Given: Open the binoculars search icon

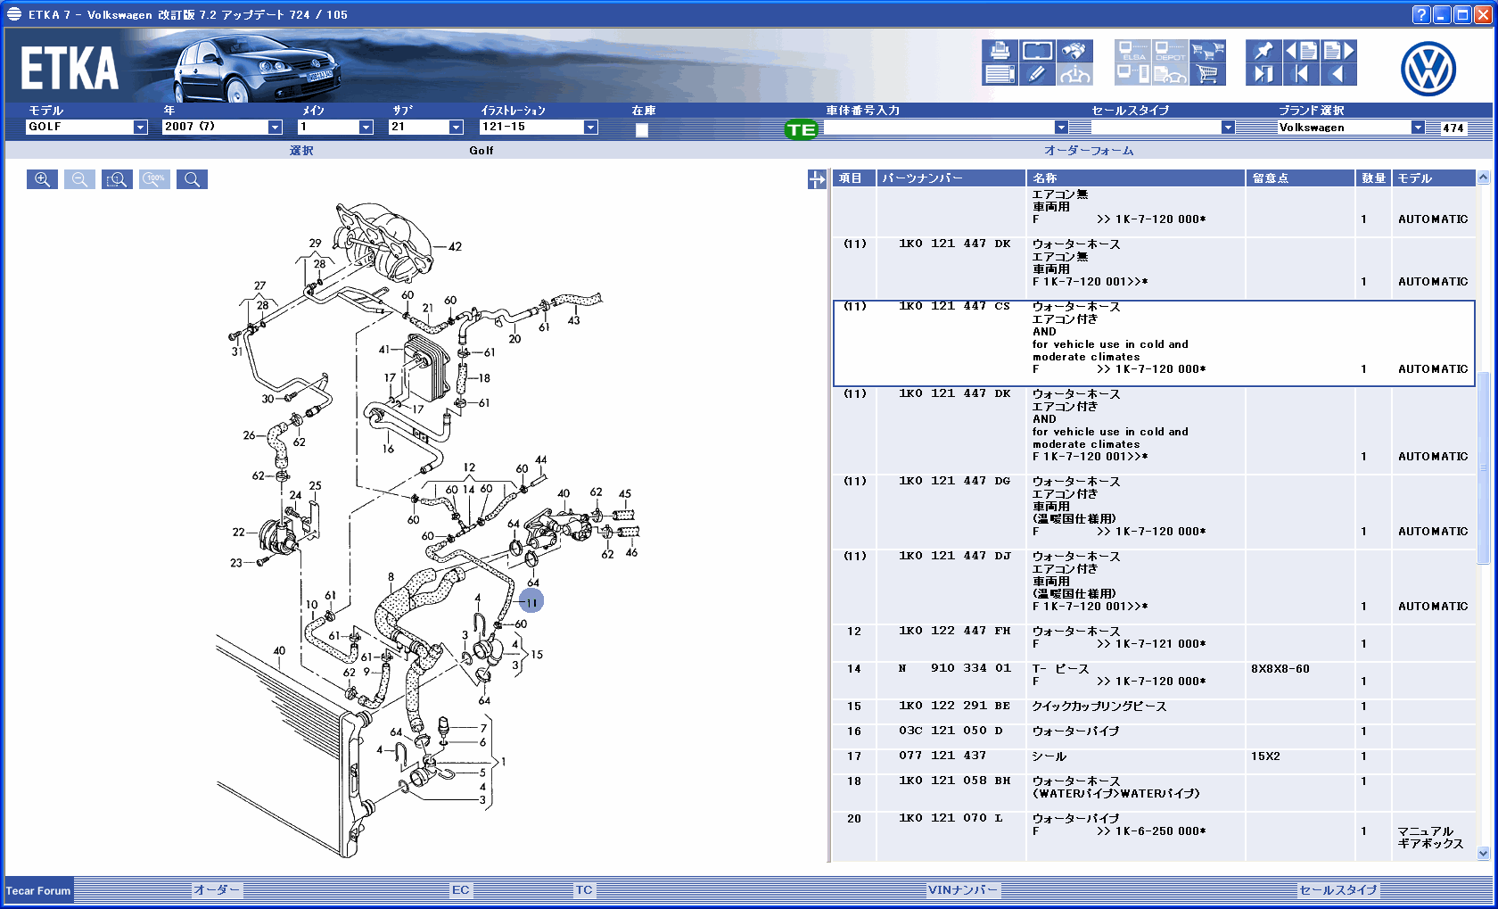Looking at the screenshot, I should [1075, 51].
